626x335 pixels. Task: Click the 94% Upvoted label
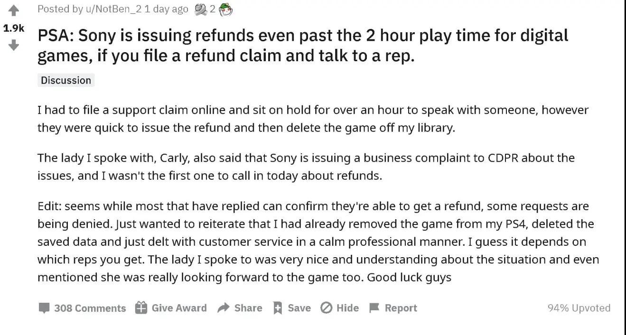pos(579,308)
